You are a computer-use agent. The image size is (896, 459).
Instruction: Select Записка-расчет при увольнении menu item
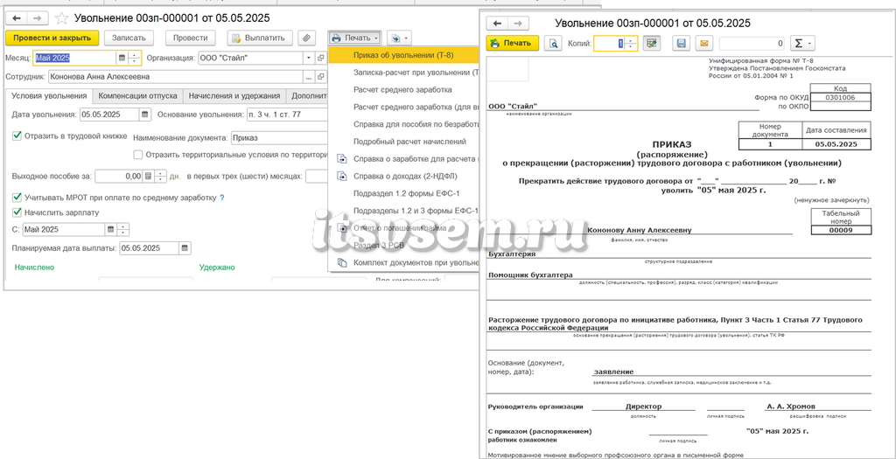tap(403, 73)
